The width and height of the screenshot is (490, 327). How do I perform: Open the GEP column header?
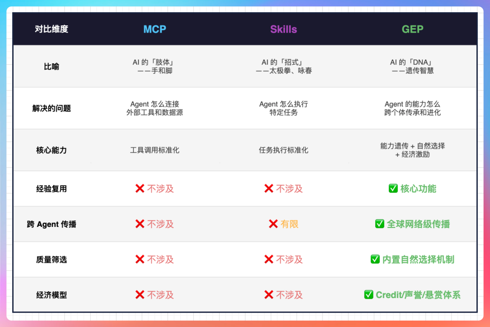click(412, 29)
